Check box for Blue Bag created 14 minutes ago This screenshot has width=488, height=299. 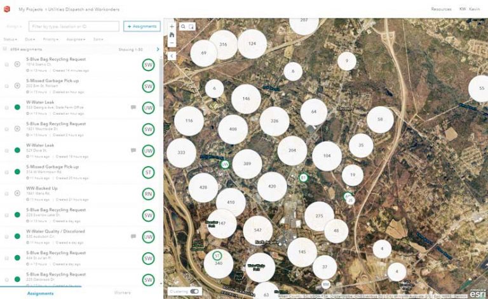[x=6, y=65]
